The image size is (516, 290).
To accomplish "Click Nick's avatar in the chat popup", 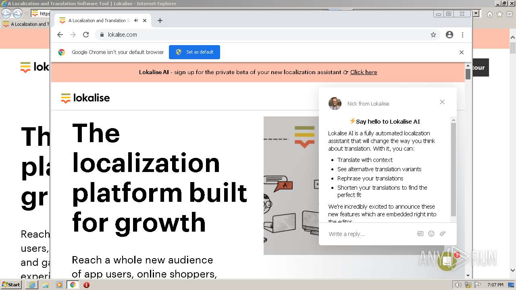I will pos(335,104).
